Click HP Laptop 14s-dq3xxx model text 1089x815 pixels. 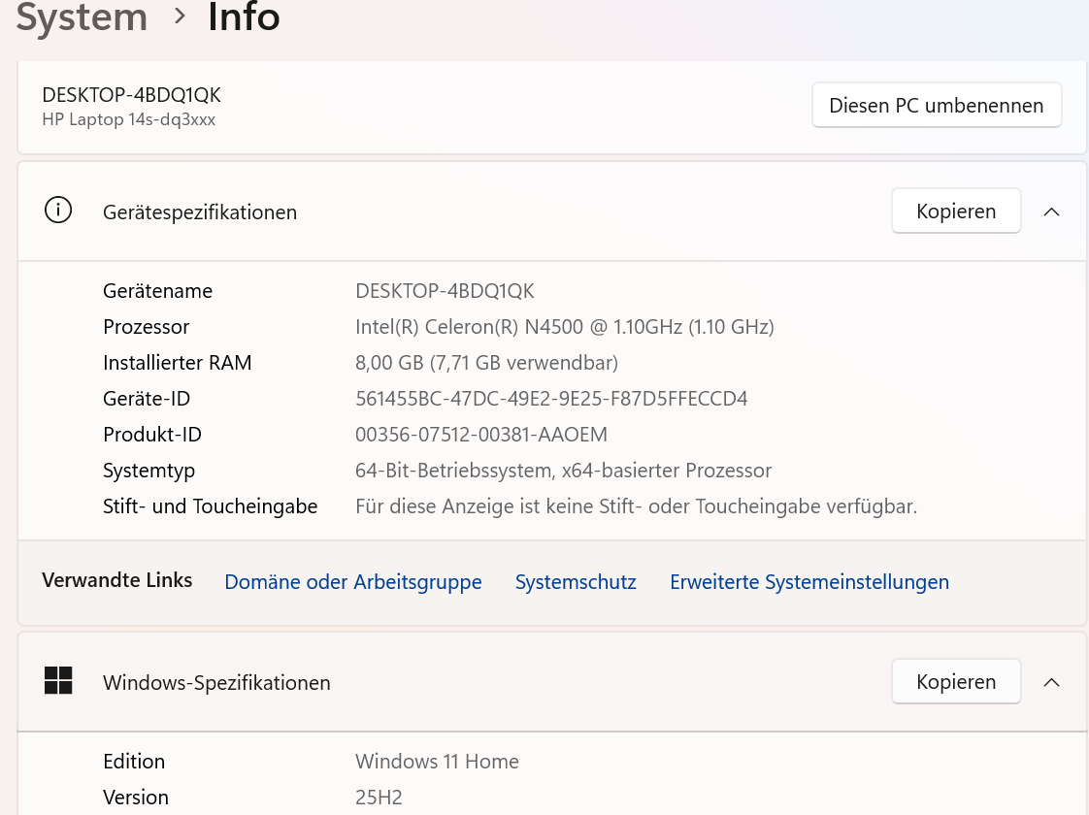(128, 119)
